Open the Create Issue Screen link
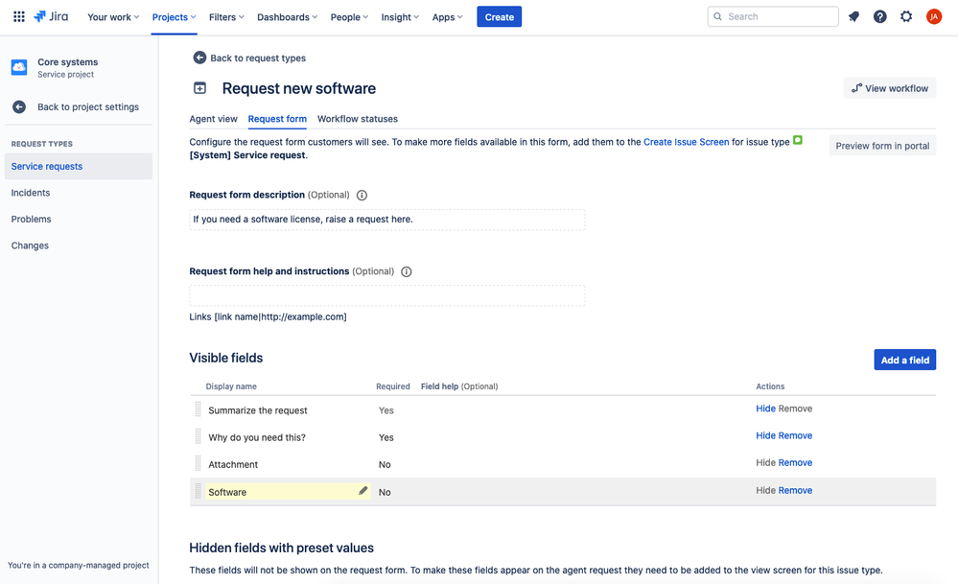This screenshot has width=958, height=584. (686, 142)
